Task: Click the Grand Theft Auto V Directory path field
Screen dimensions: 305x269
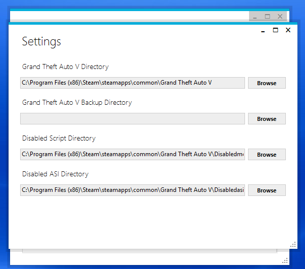Action: [x=133, y=83]
